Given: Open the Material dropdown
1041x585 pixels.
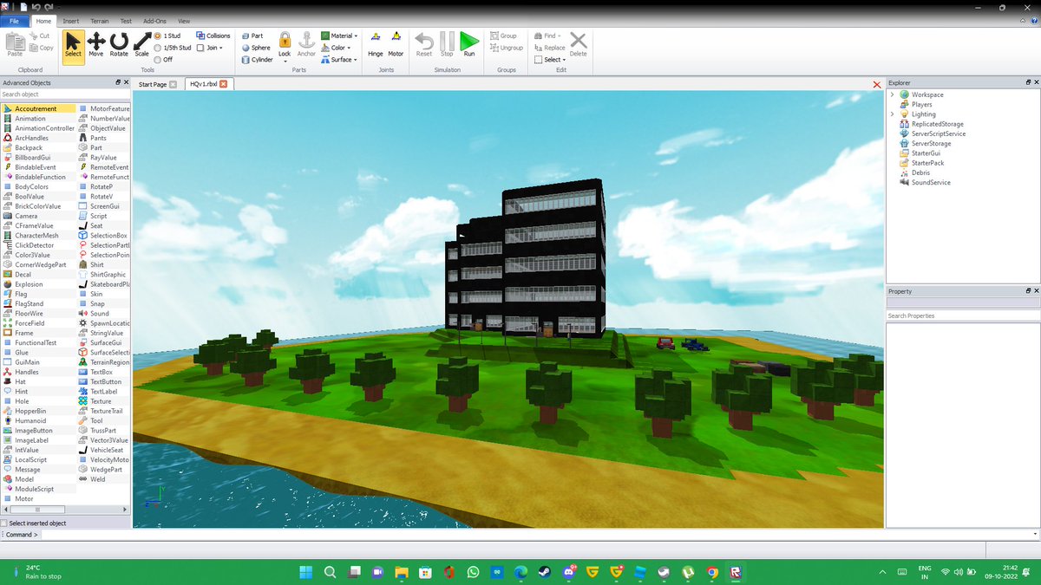Looking at the screenshot, I should point(340,36).
